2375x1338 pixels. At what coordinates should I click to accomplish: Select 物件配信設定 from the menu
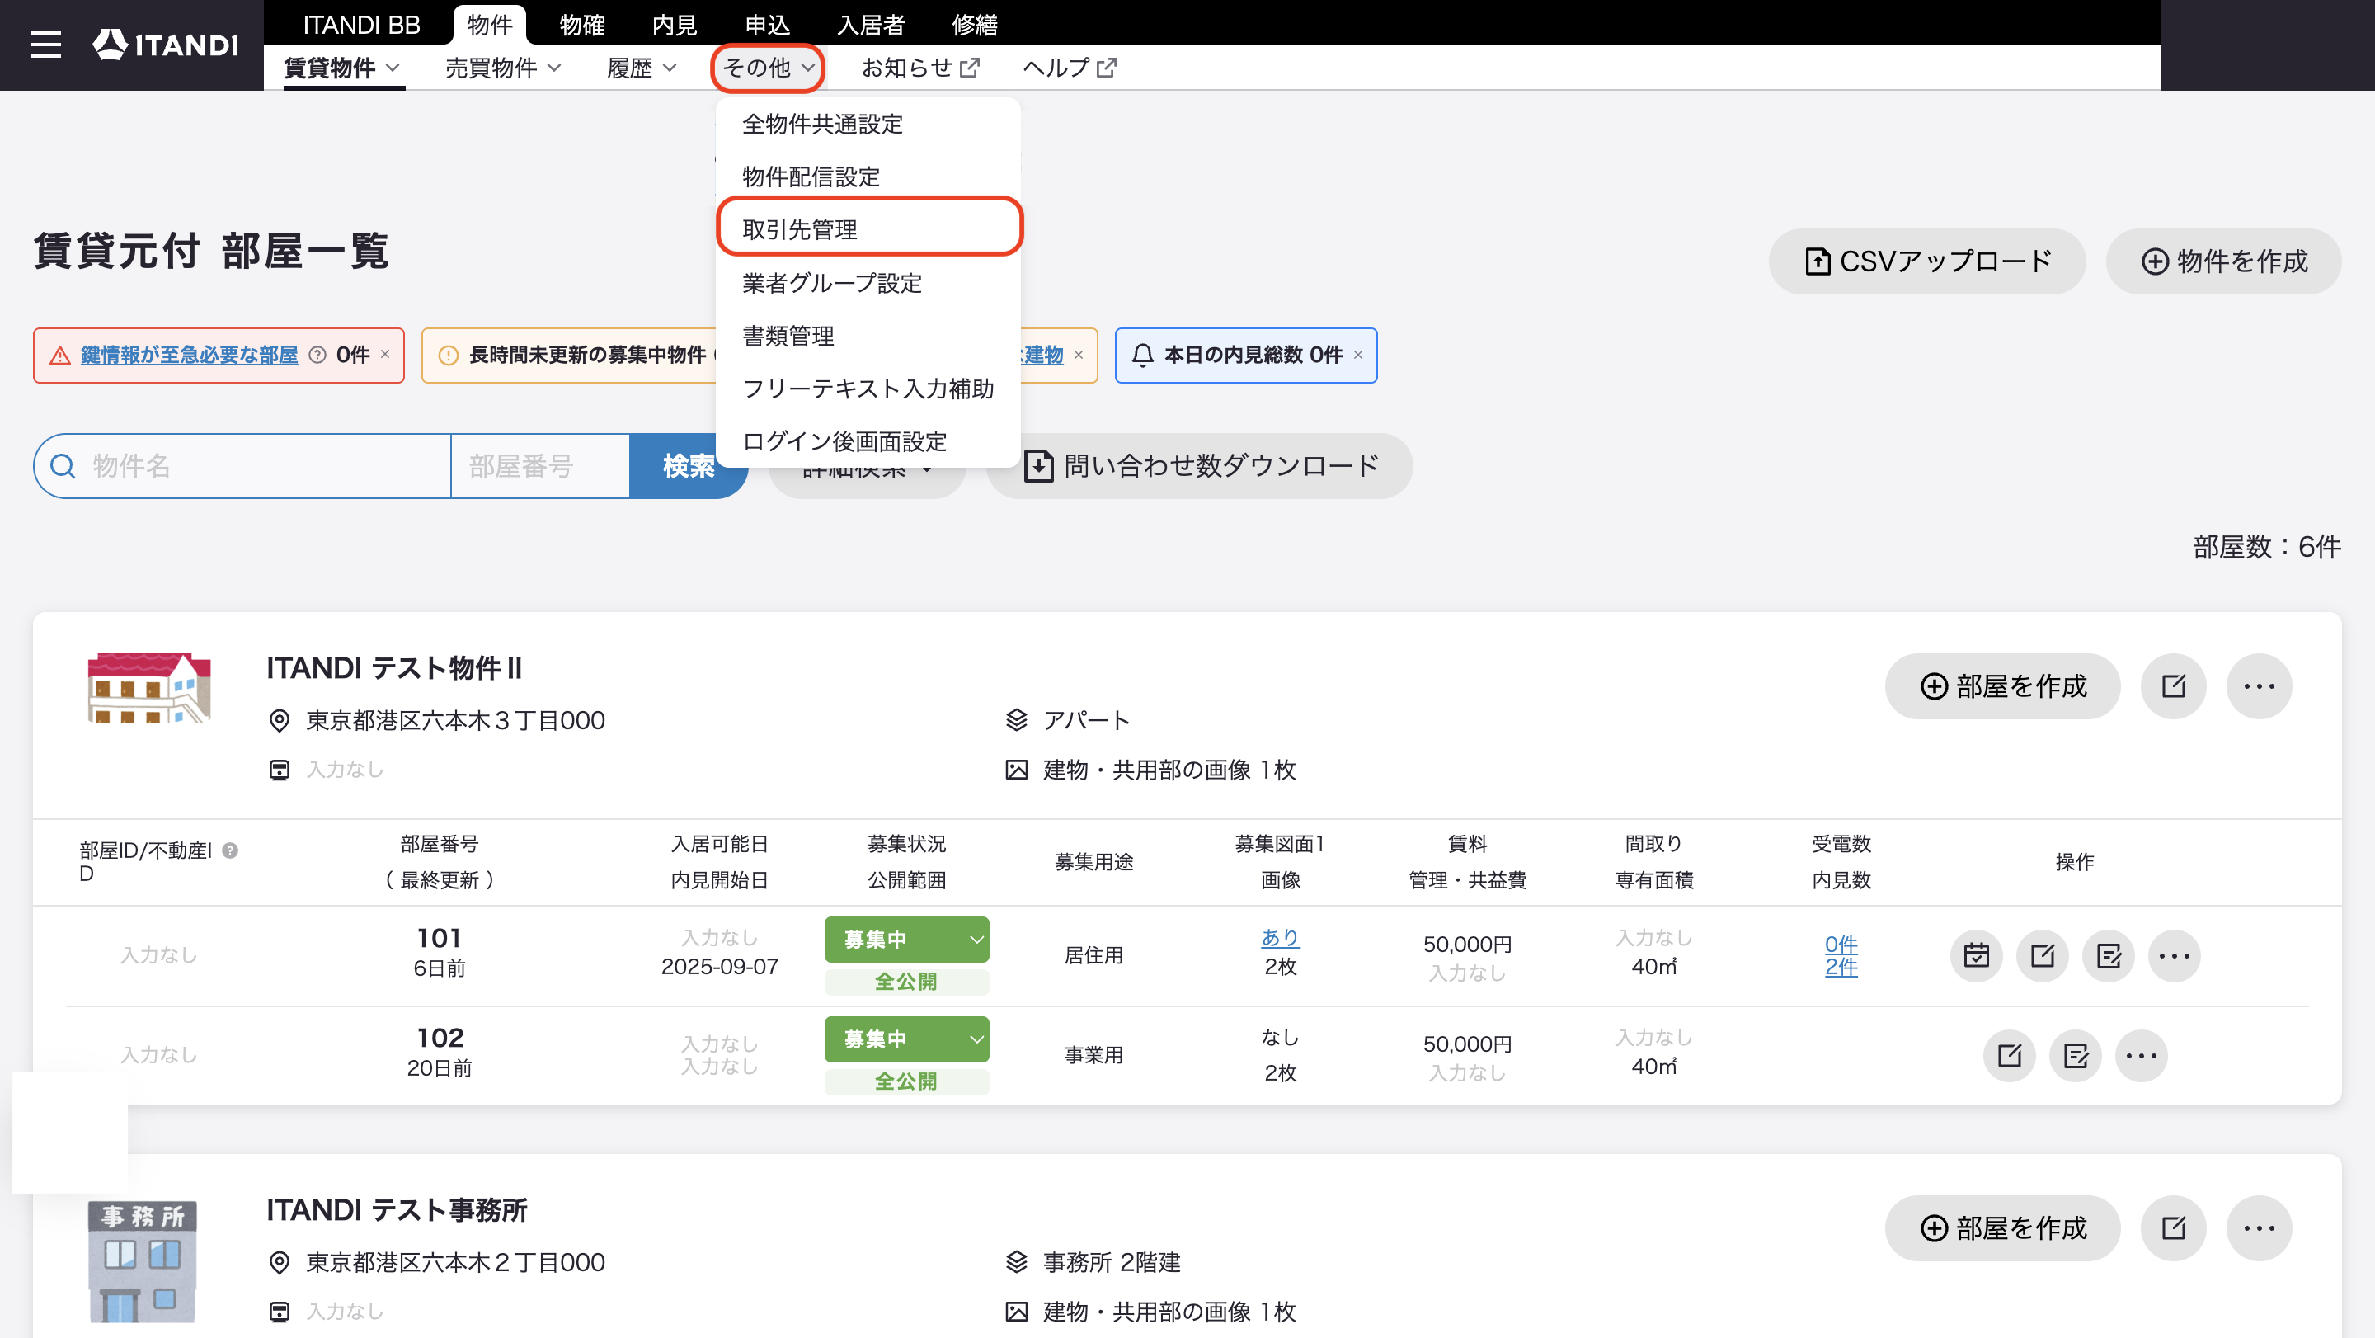[x=868, y=177]
